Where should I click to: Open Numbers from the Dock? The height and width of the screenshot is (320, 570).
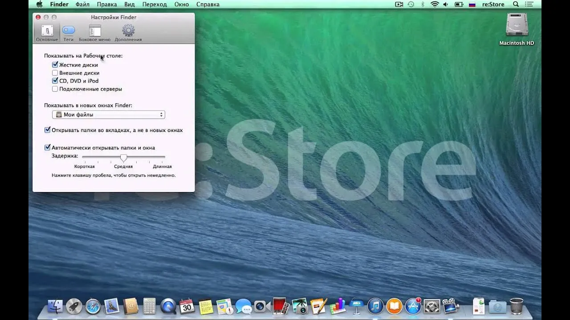[x=338, y=306]
